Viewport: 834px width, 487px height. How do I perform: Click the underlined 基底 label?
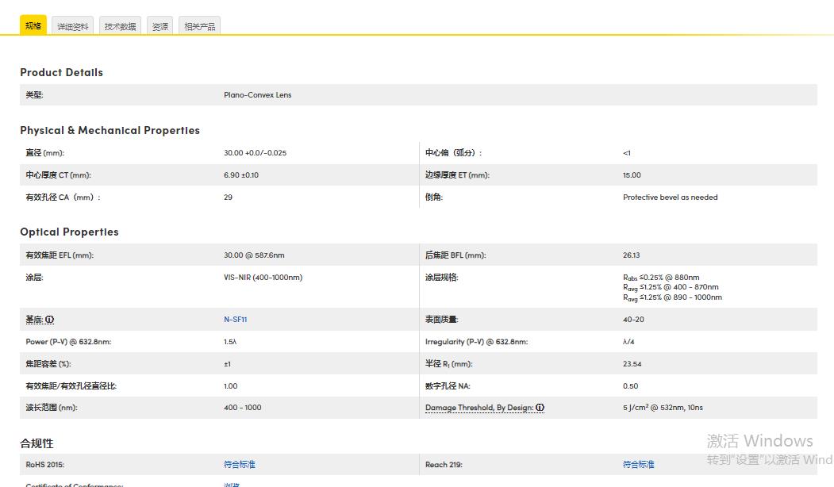(34, 320)
